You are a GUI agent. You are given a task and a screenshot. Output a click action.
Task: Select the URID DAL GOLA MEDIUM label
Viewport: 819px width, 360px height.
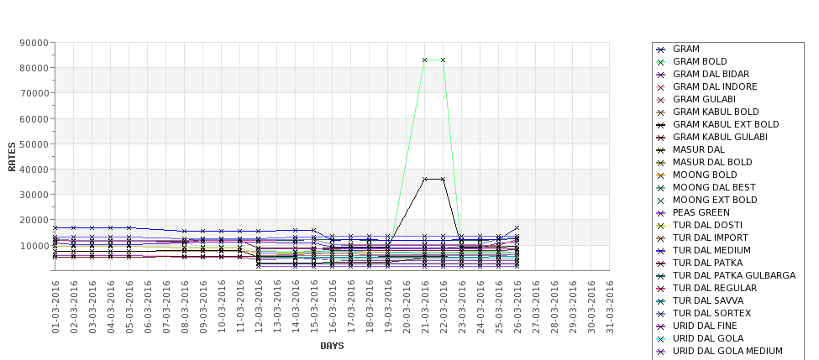[x=727, y=352]
